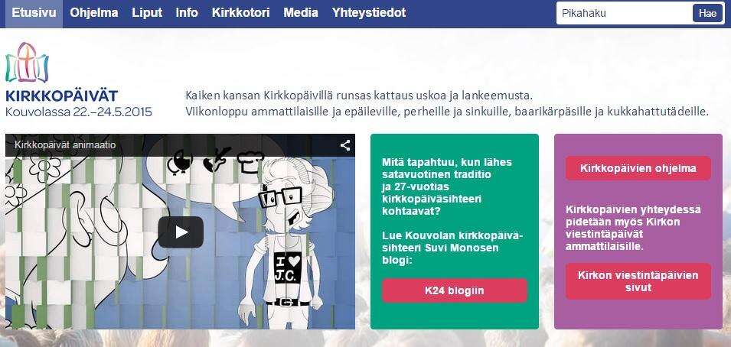View Yhteystiedot contact page
The height and width of the screenshot is (347, 731).
tap(369, 13)
